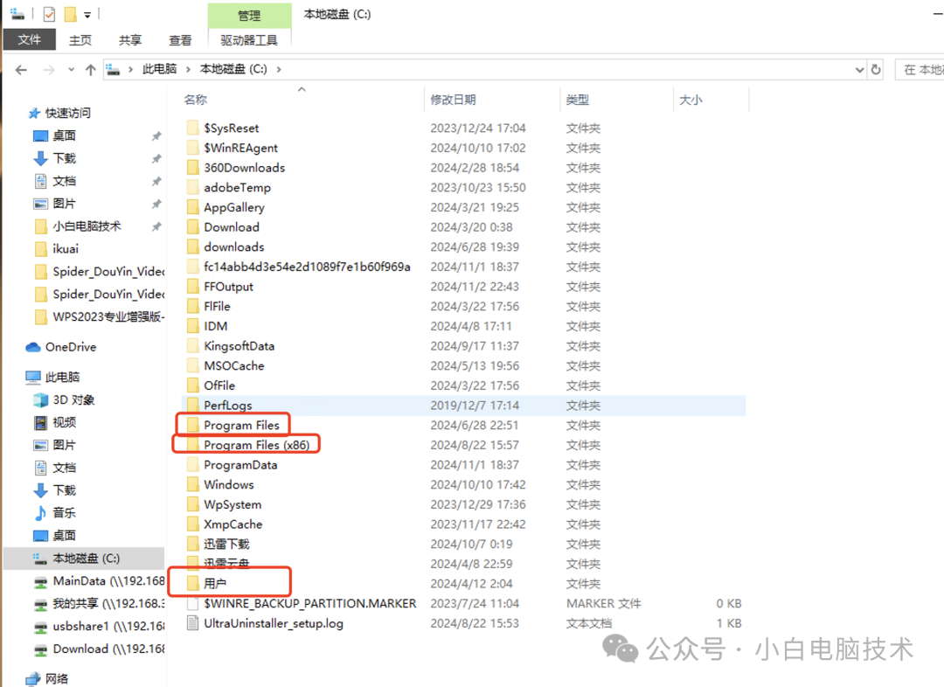Click the usbshare1 network drive icon

[40, 627]
